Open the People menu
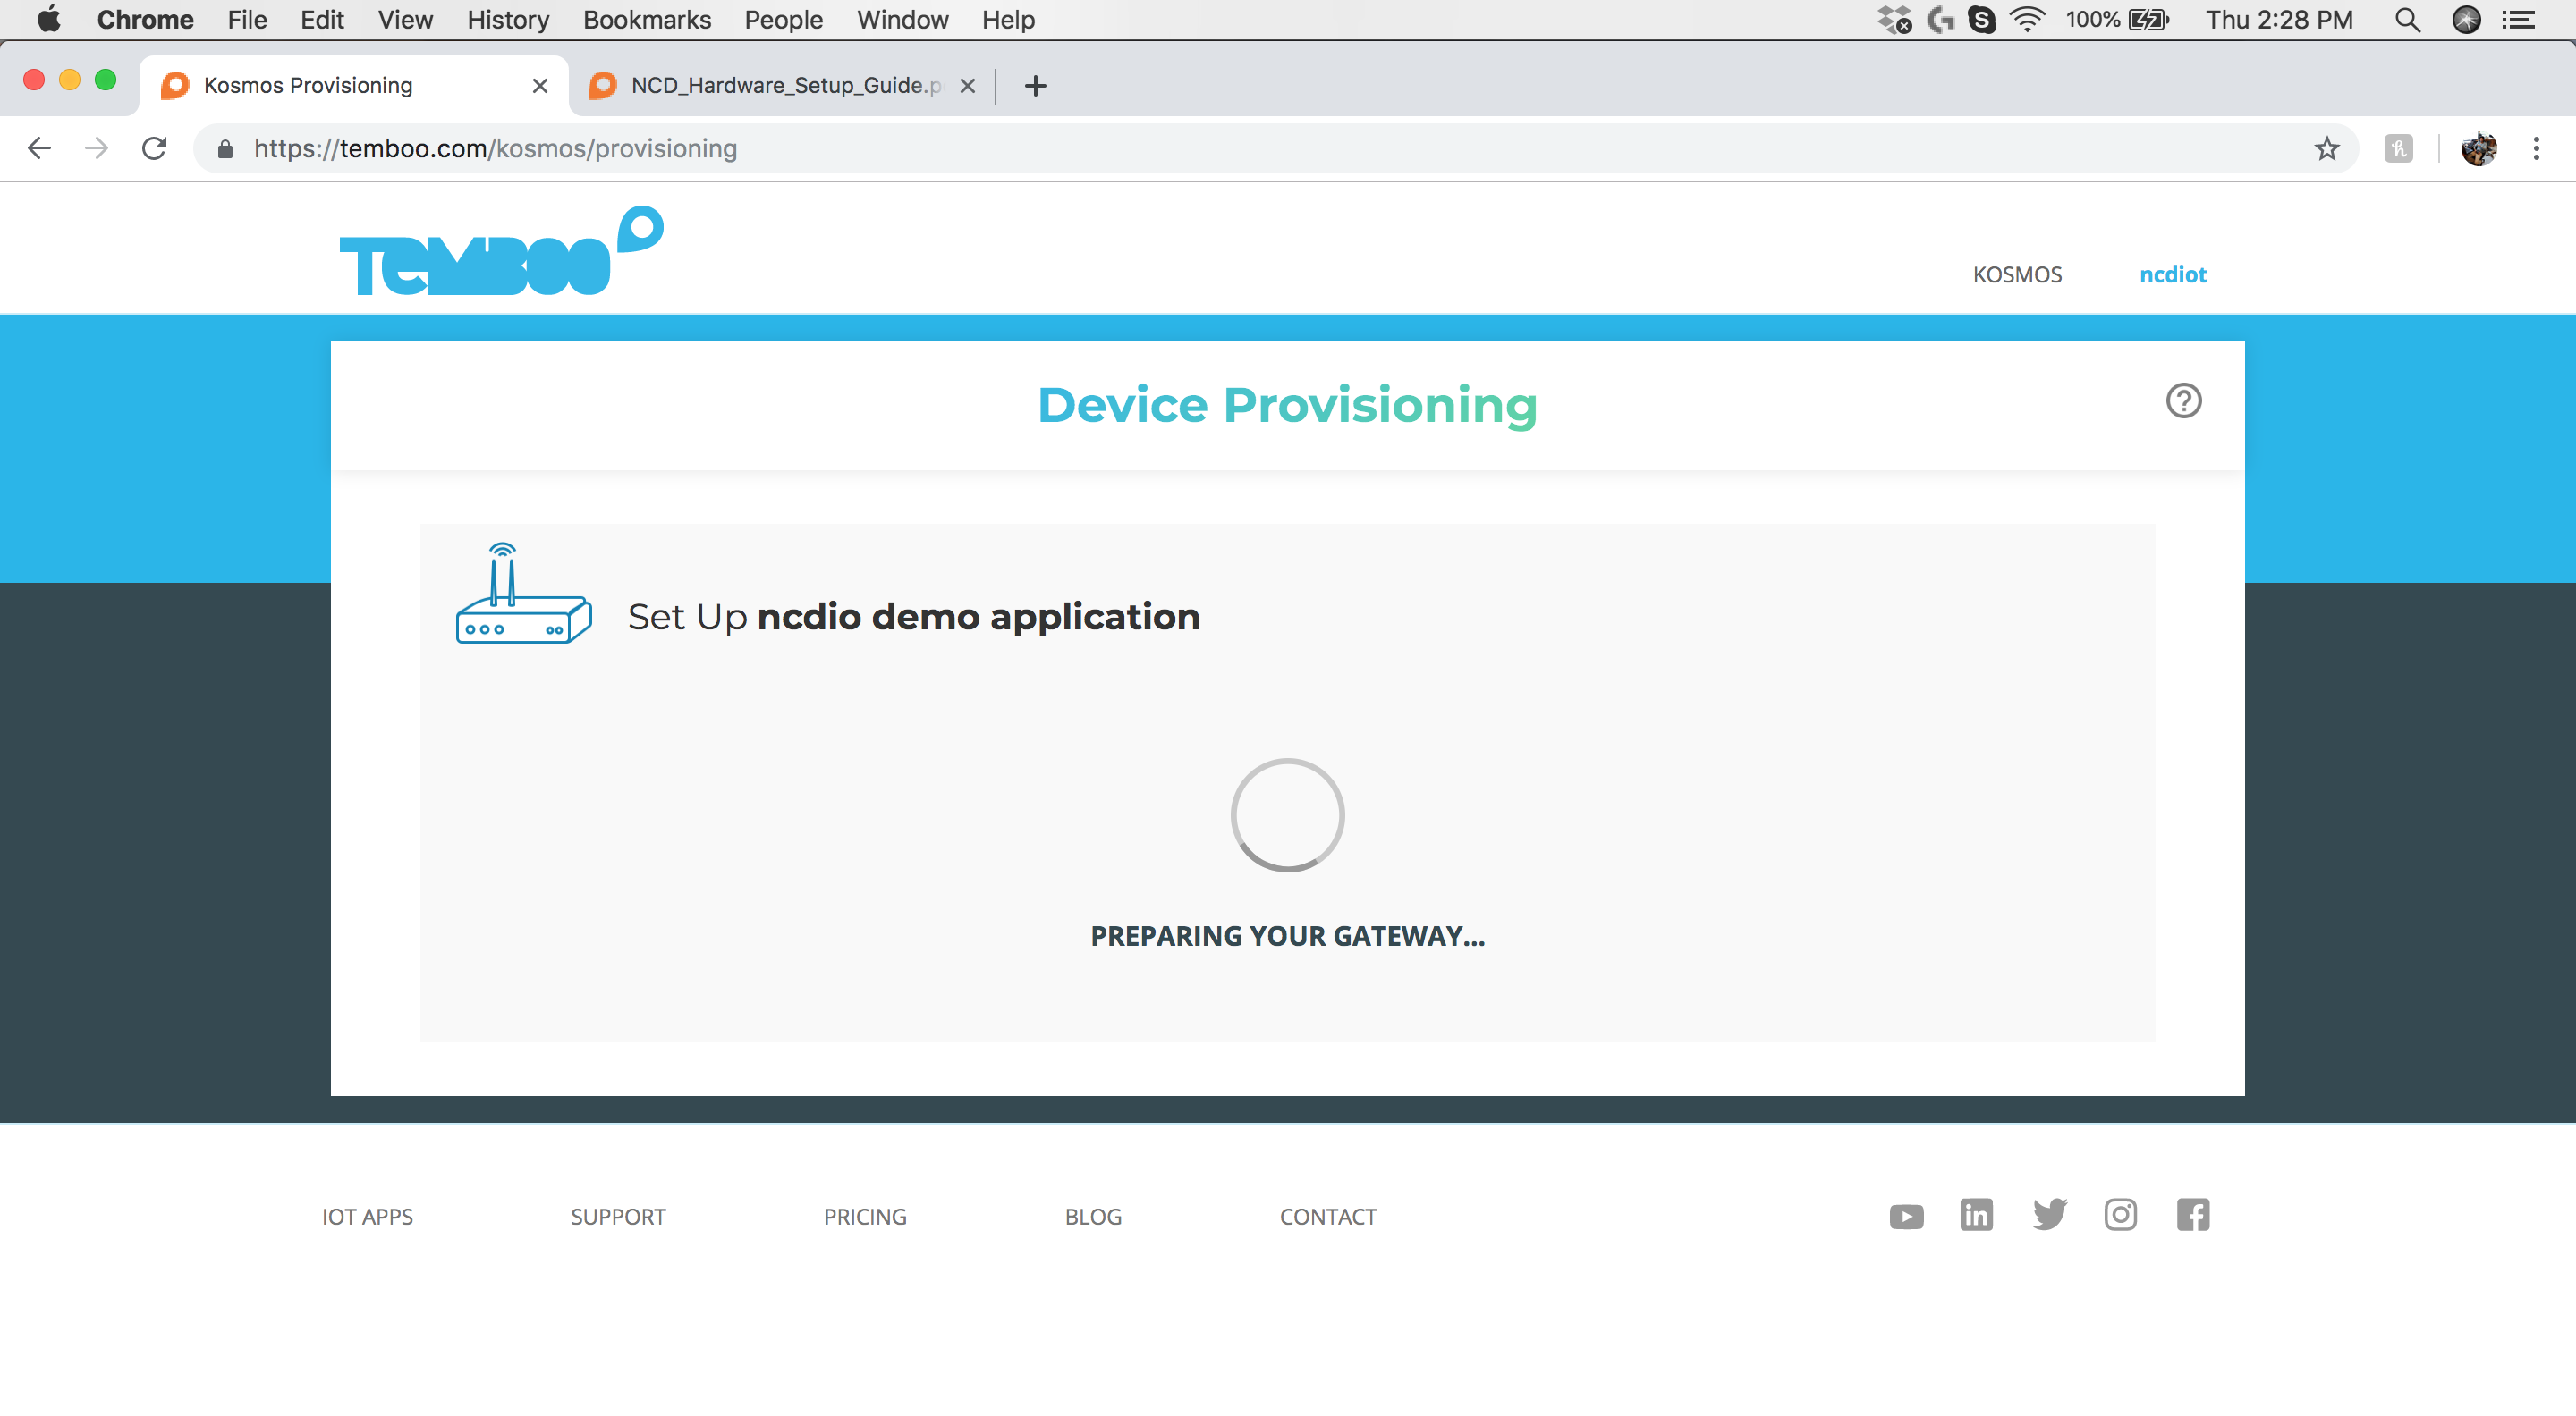The image size is (2576, 1416). click(783, 20)
